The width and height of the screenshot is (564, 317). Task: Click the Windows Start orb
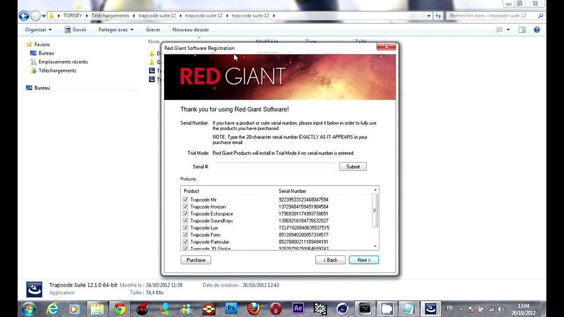pyautogui.click(x=29, y=309)
